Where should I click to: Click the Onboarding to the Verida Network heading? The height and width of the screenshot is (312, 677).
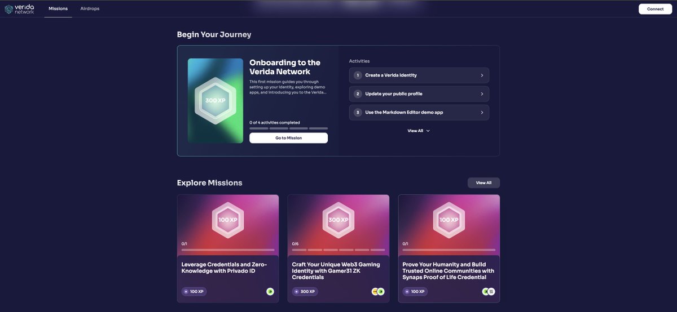click(x=285, y=67)
